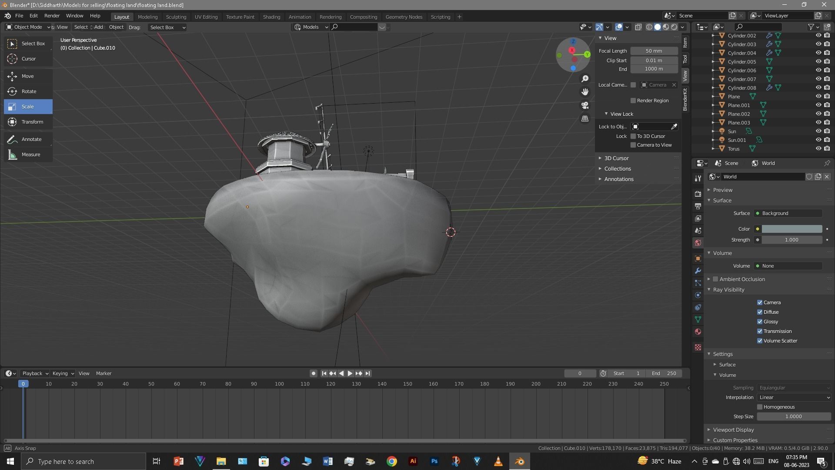Screen dimensions: 835x470
Task: Expand the Annotations panel
Action: point(618,179)
